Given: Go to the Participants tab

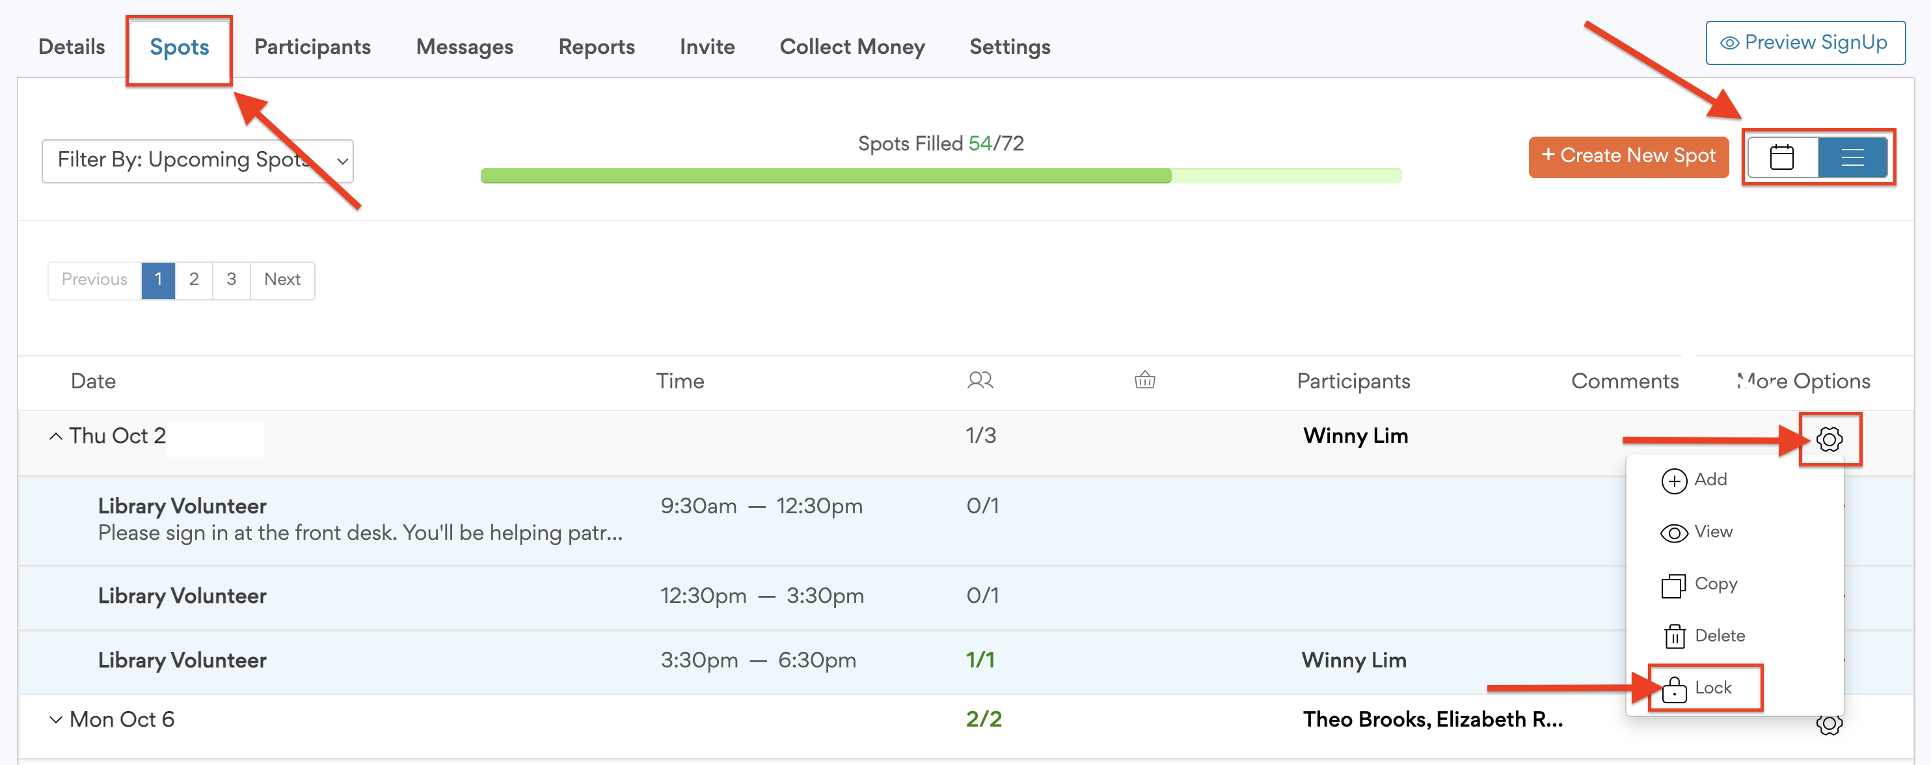Looking at the screenshot, I should pyautogui.click(x=312, y=46).
